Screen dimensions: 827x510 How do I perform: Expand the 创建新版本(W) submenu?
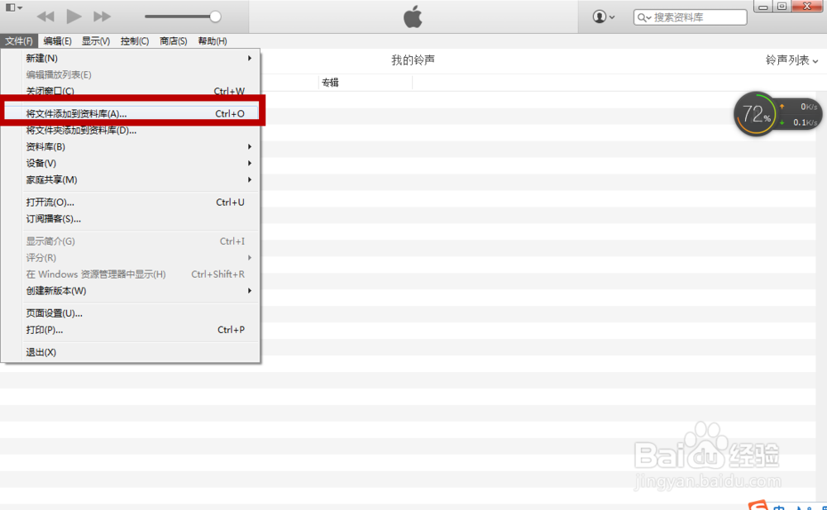[131, 291]
